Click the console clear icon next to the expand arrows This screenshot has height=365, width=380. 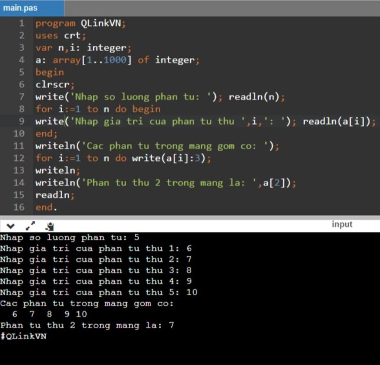coord(50,226)
